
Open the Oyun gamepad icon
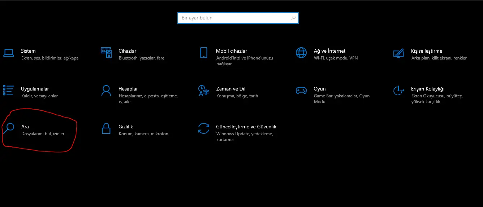(301, 91)
